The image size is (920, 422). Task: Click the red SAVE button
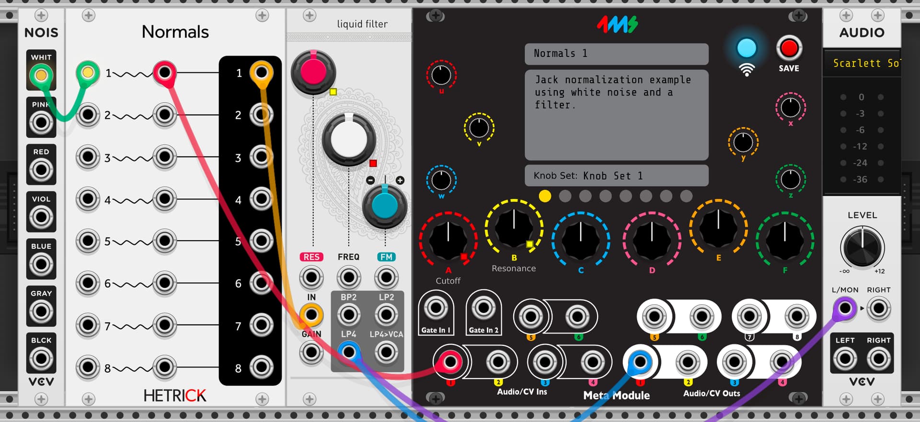pyautogui.click(x=789, y=48)
